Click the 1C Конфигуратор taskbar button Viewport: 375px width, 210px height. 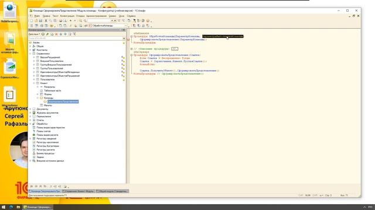pos(37,207)
